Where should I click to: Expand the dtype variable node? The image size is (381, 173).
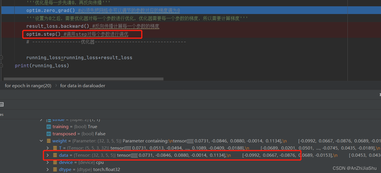click(48, 170)
